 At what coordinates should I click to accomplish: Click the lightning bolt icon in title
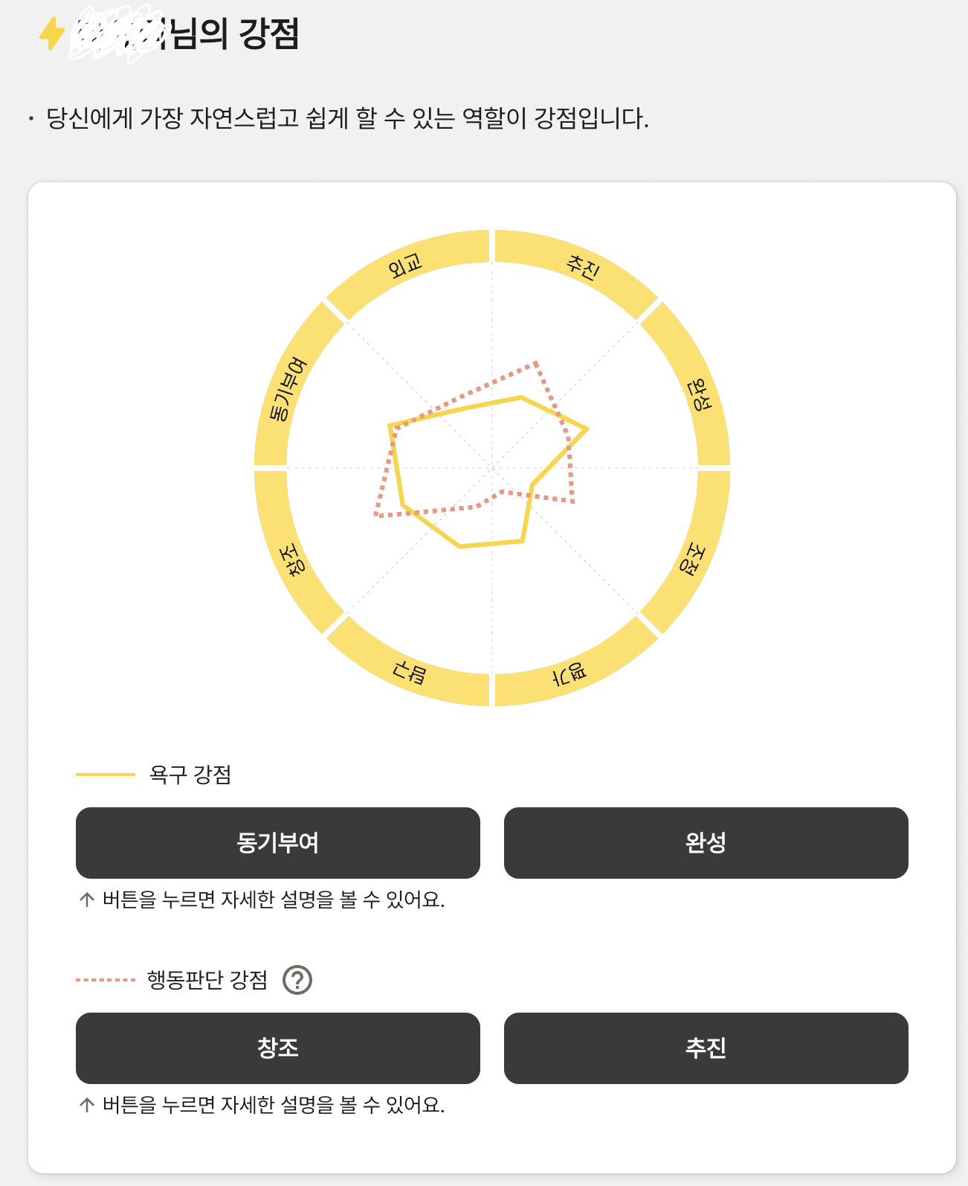[52, 33]
